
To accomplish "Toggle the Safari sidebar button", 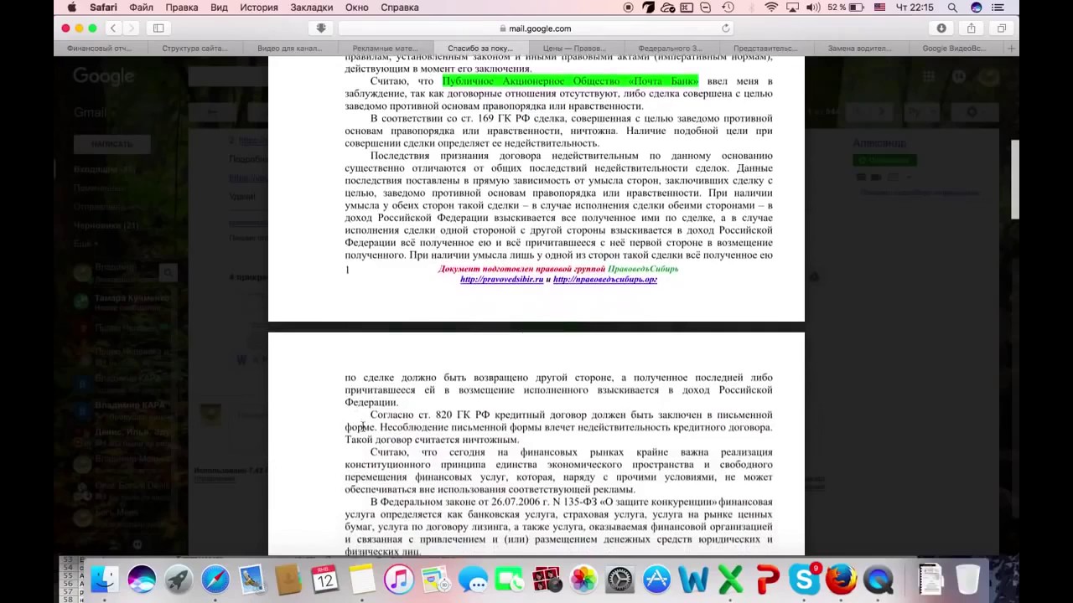I will (x=158, y=28).
